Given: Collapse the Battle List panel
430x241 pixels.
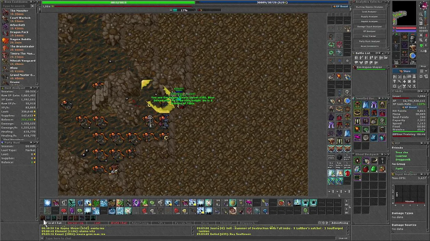Looking at the screenshot, I should (x=386, y=53).
